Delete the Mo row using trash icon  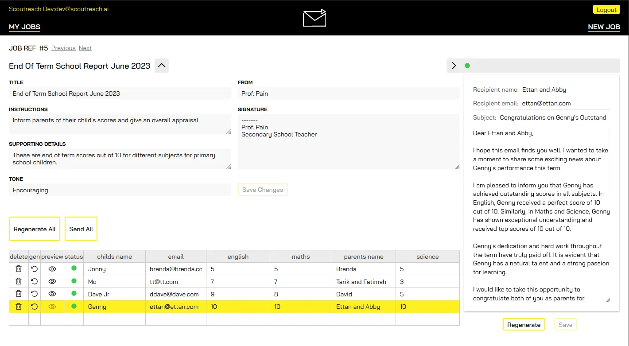[x=19, y=282]
